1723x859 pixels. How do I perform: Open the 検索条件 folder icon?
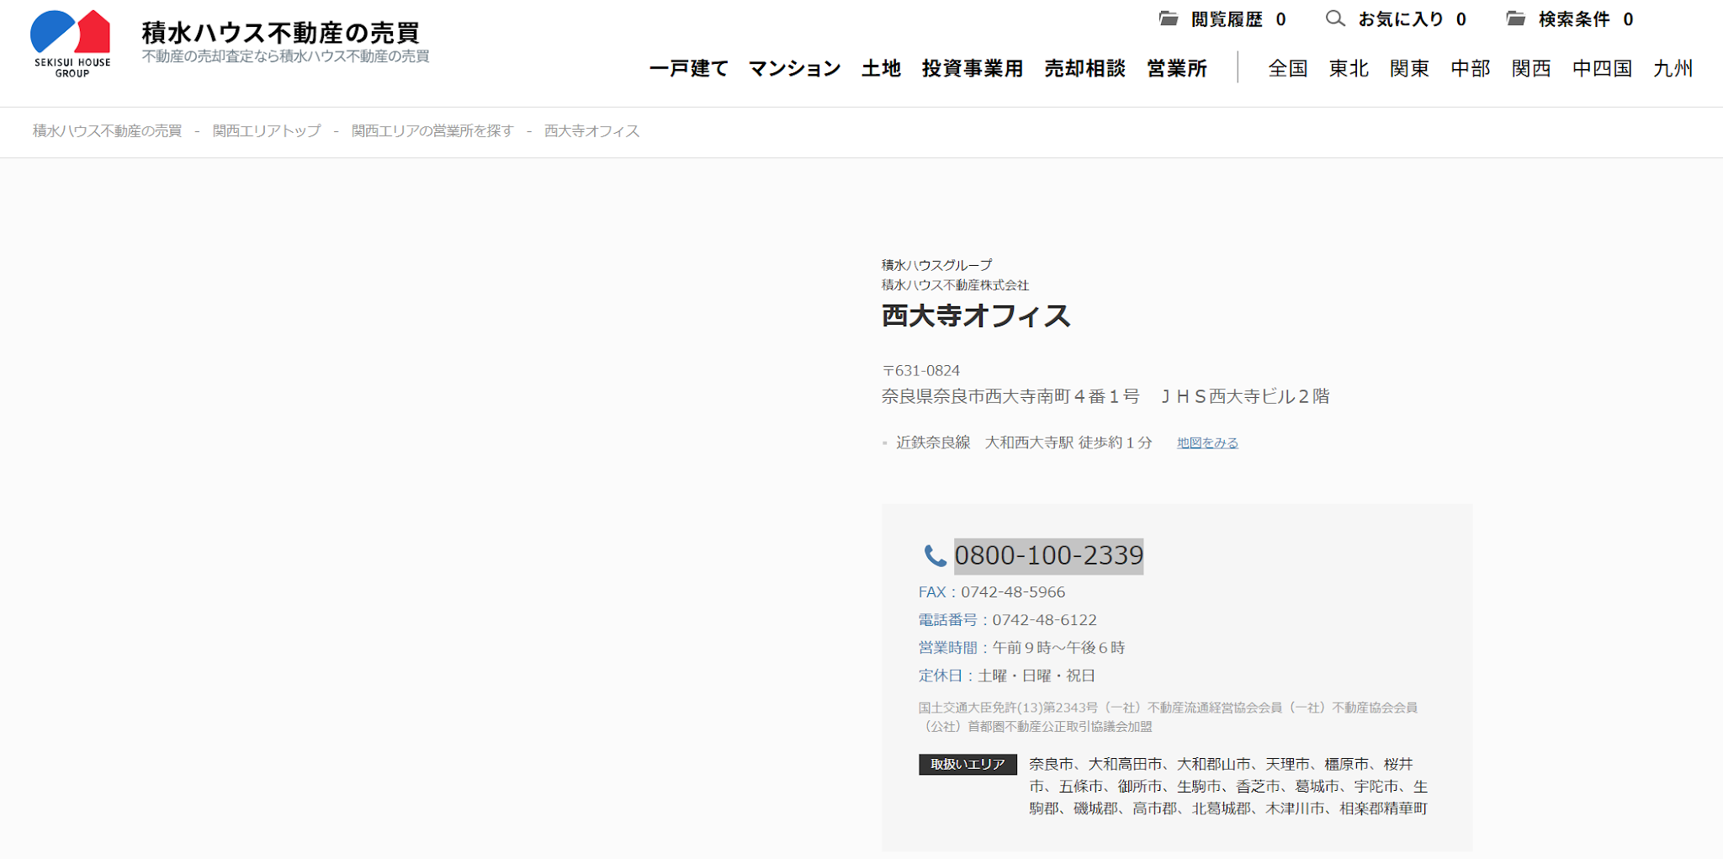coord(1516,19)
